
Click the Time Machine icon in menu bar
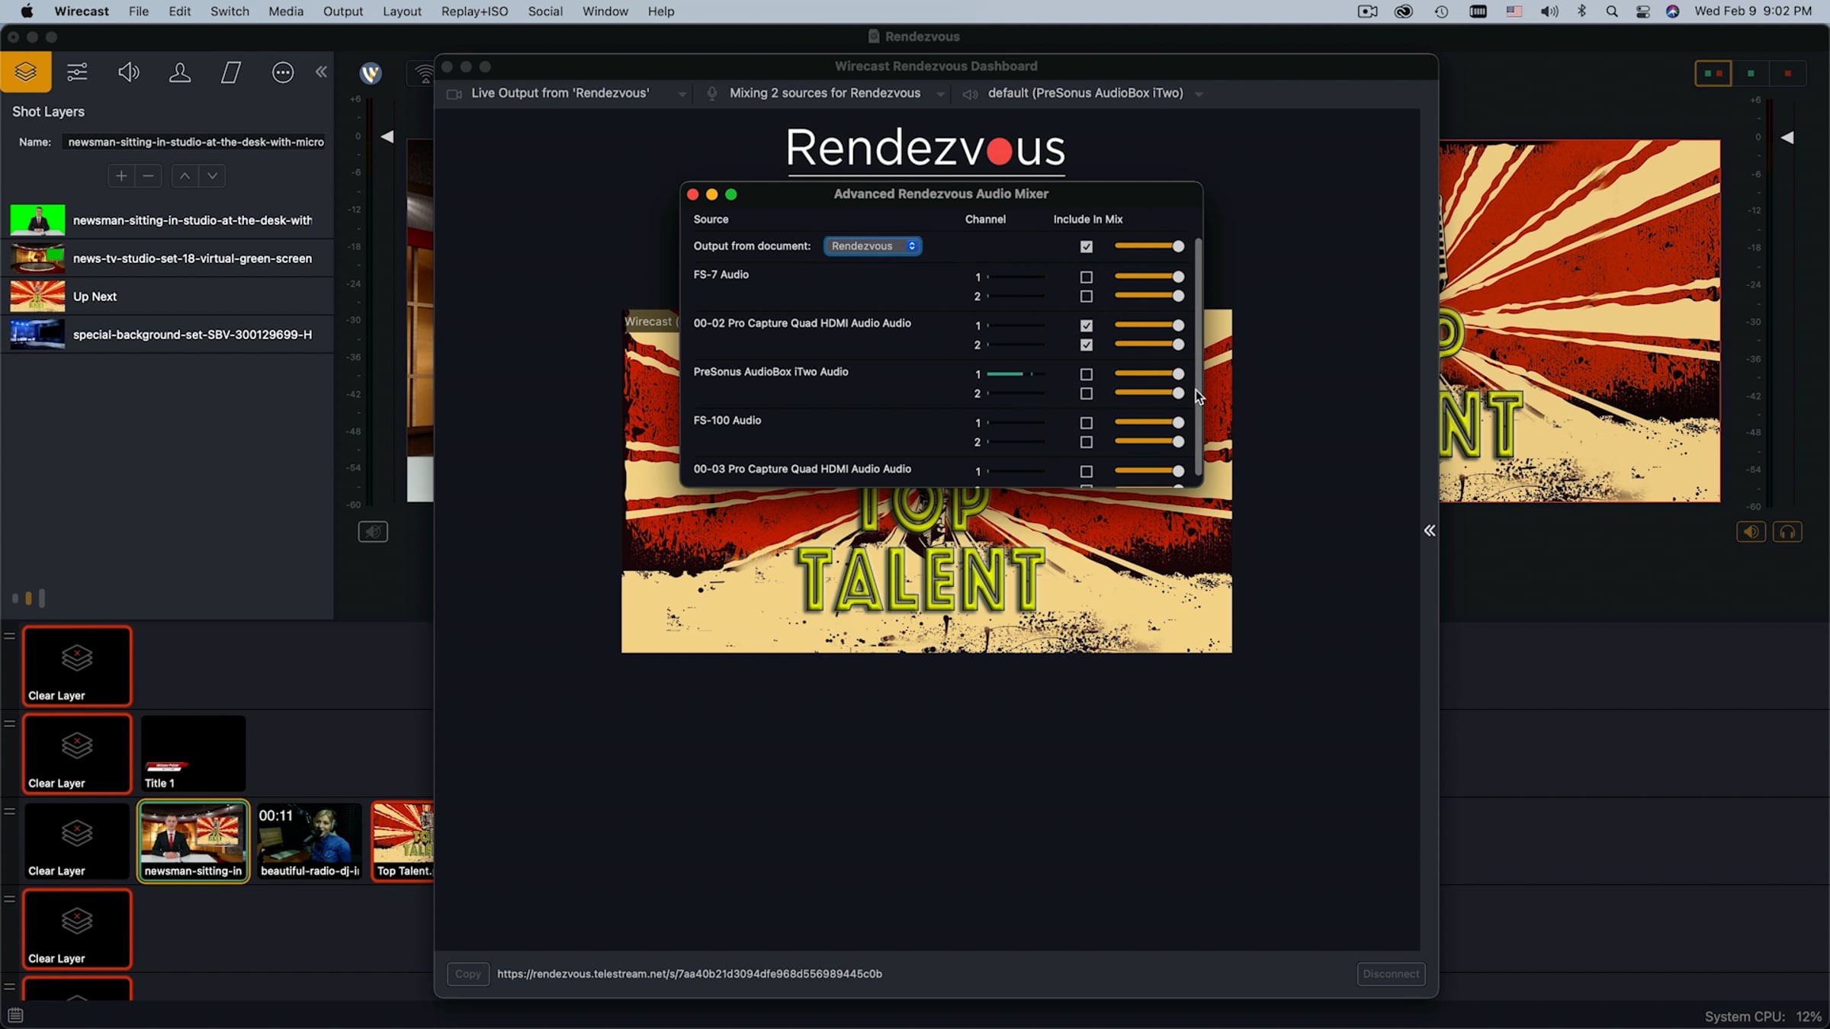(x=1441, y=11)
